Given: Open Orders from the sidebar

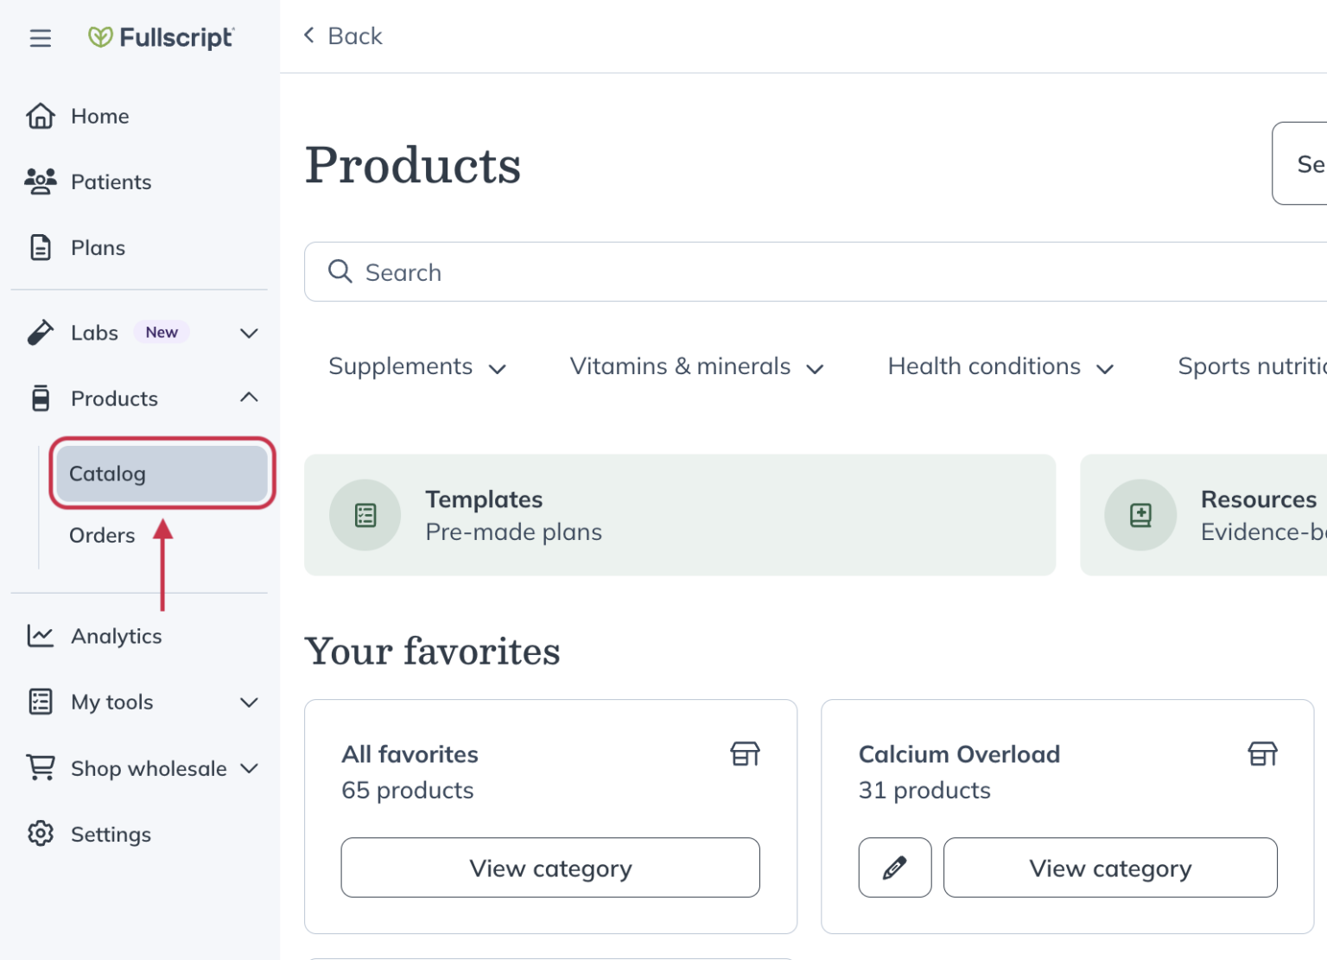Looking at the screenshot, I should point(102,535).
